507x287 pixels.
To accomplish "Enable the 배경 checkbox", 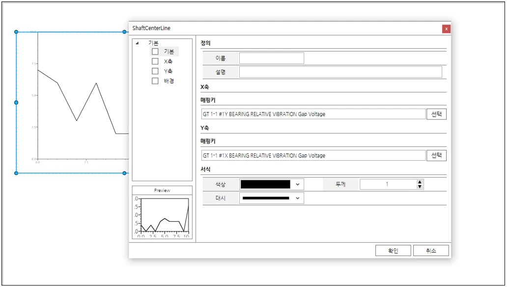I will tap(155, 81).
